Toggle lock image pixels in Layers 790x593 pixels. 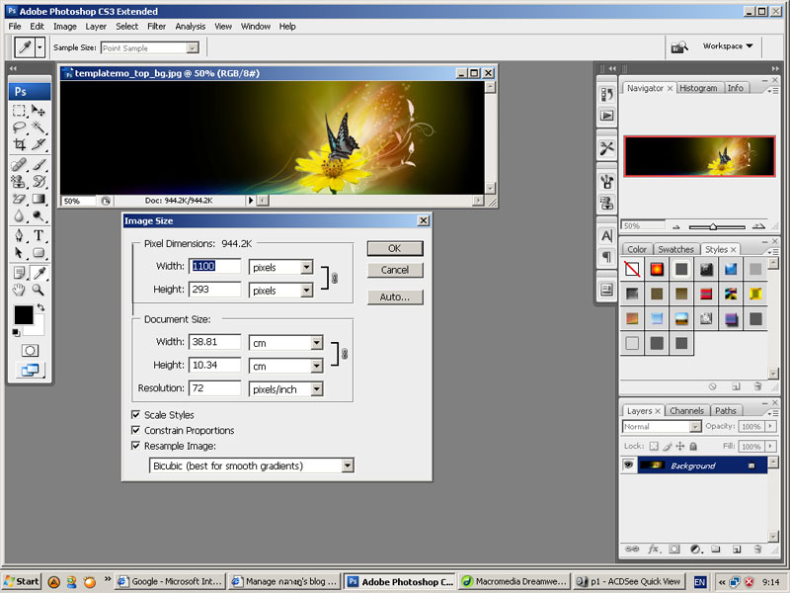668,447
